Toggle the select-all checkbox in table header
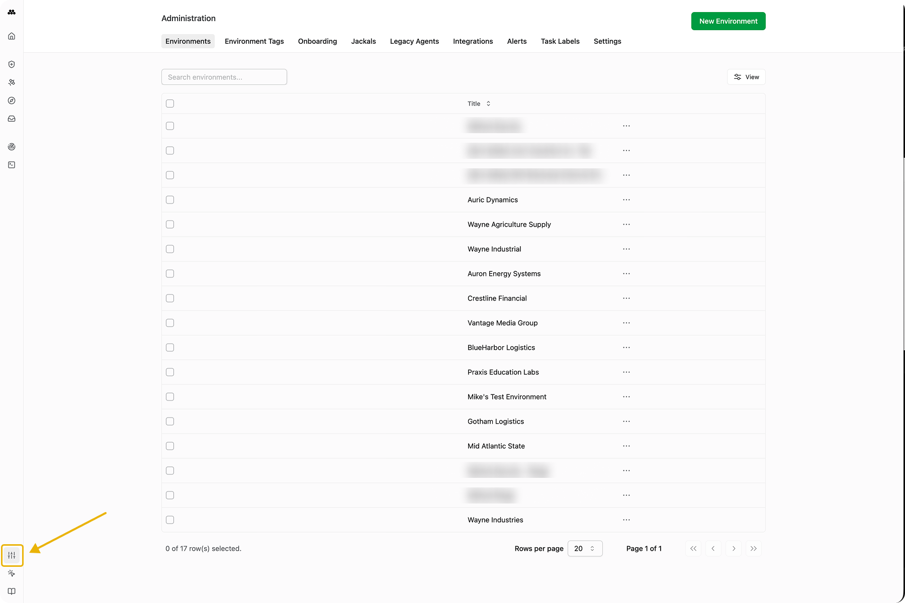Image resolution: width=905 pixels, height=603 pixels. pyautogui.click(x=170, y=104)
